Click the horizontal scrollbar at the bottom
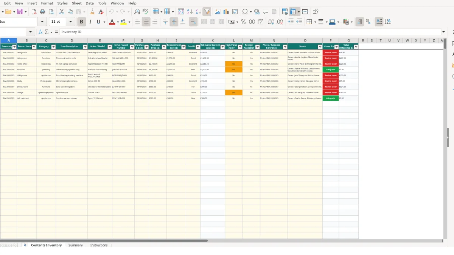This screenshot has height=255, width=454. click(104, 241)
